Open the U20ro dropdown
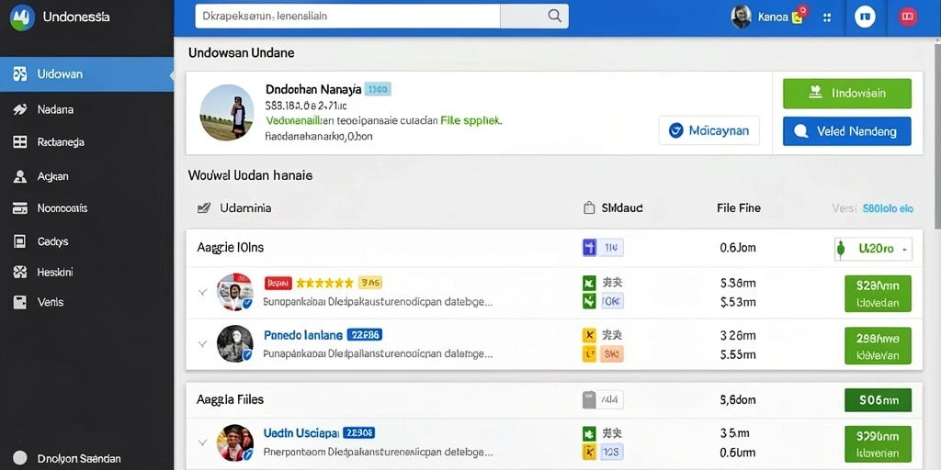Viewport: 941px width, 470px height. tap(873, 248)
